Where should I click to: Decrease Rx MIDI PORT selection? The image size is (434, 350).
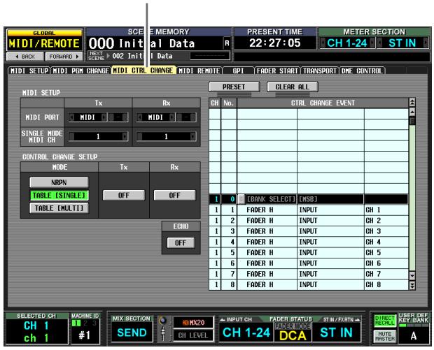coord(140,117)
